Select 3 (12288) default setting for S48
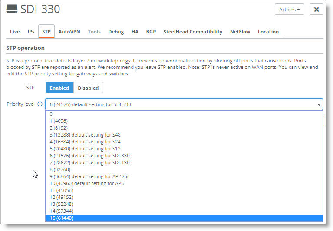 184,135
